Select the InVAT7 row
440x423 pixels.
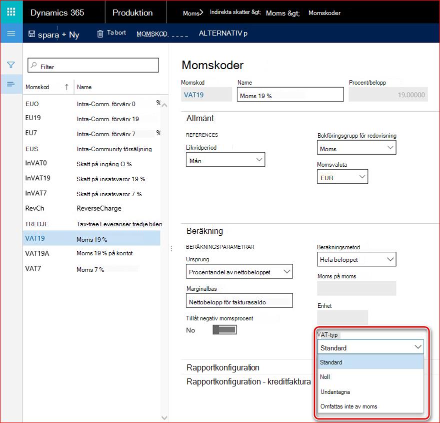pos(92,194)
